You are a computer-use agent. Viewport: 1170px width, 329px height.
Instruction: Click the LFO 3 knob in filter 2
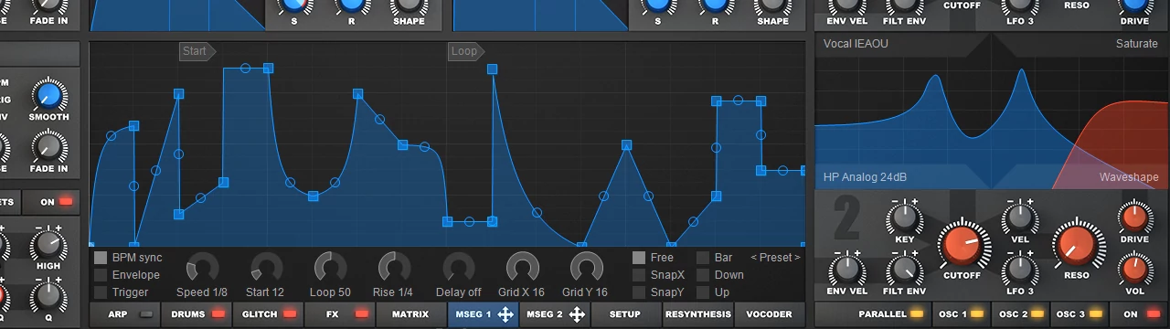click(1019, 270)
